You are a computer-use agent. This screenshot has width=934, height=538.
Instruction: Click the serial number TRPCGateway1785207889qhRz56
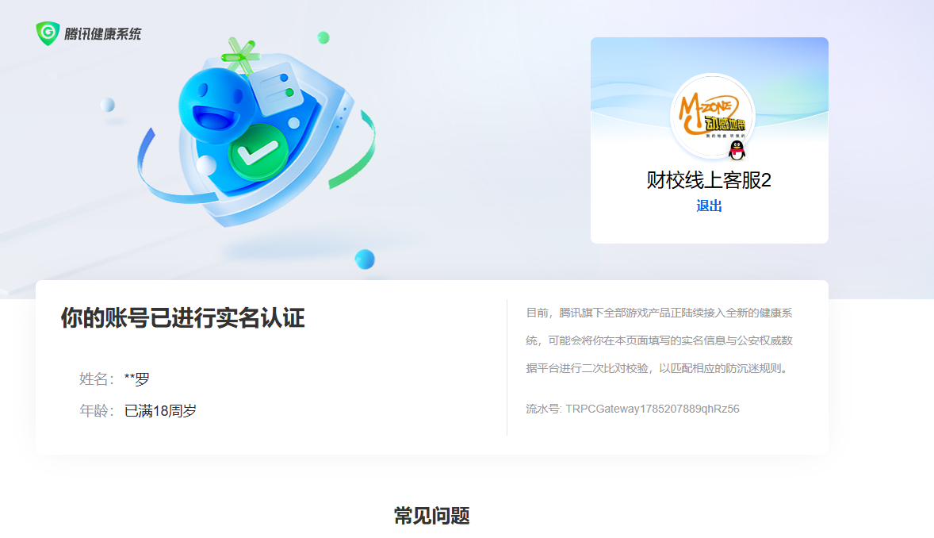pos(653,409)
